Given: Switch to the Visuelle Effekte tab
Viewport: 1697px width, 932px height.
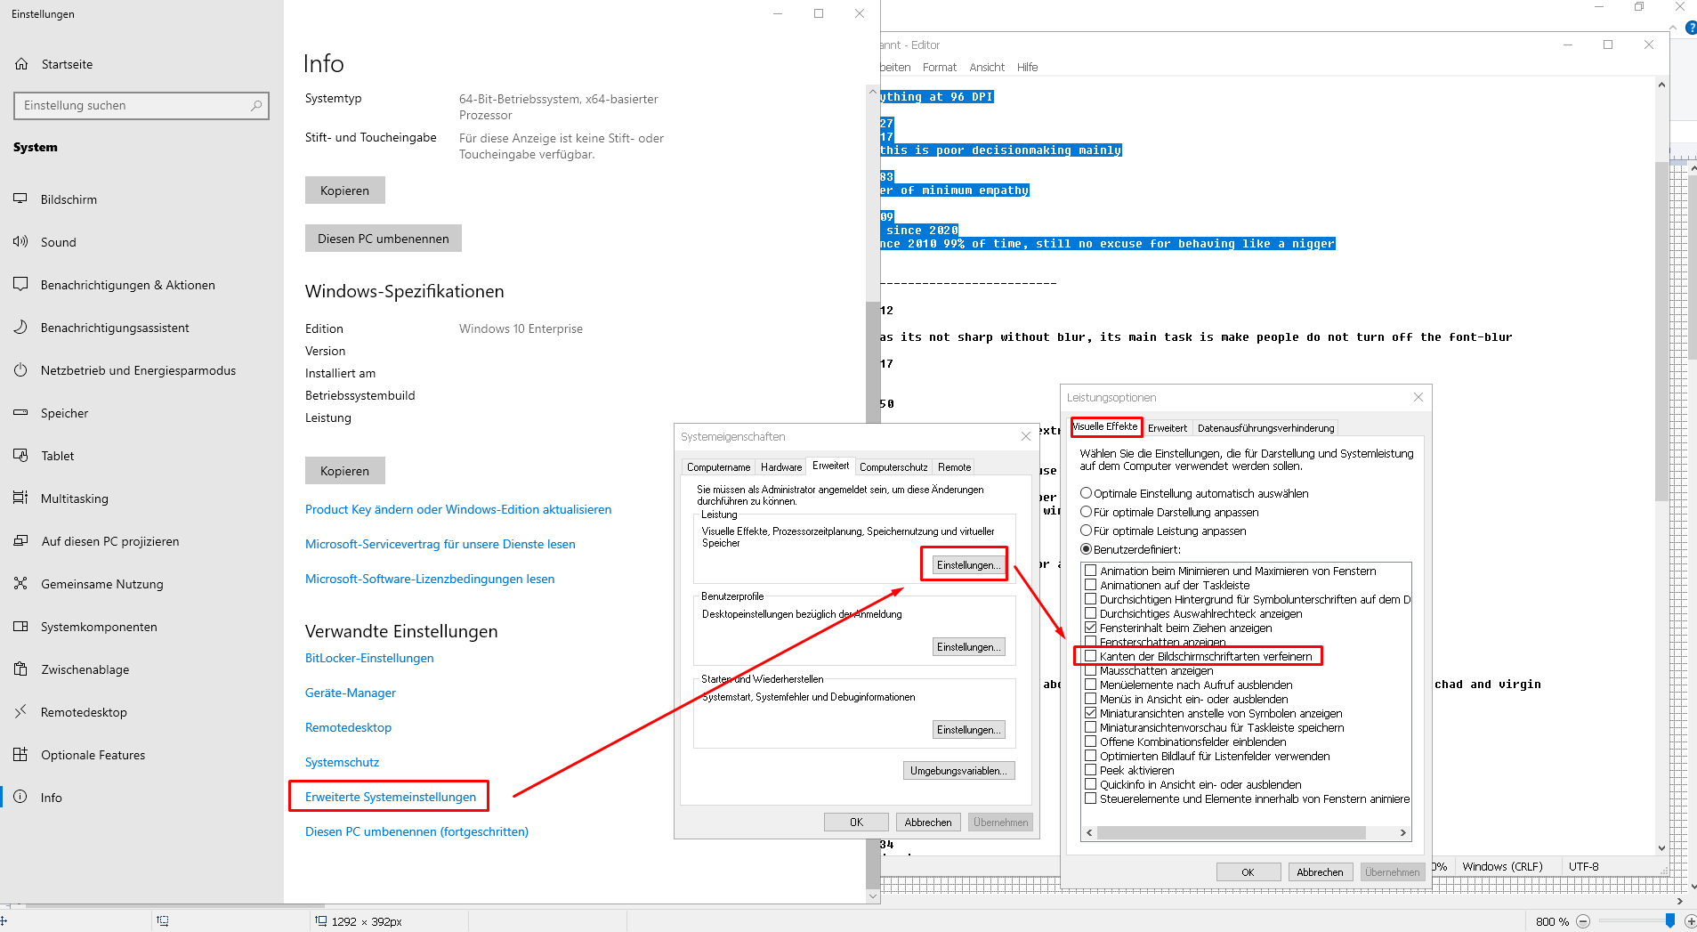Looking at the screenshot, I should pyautogui.click(x=1105, y=426).
